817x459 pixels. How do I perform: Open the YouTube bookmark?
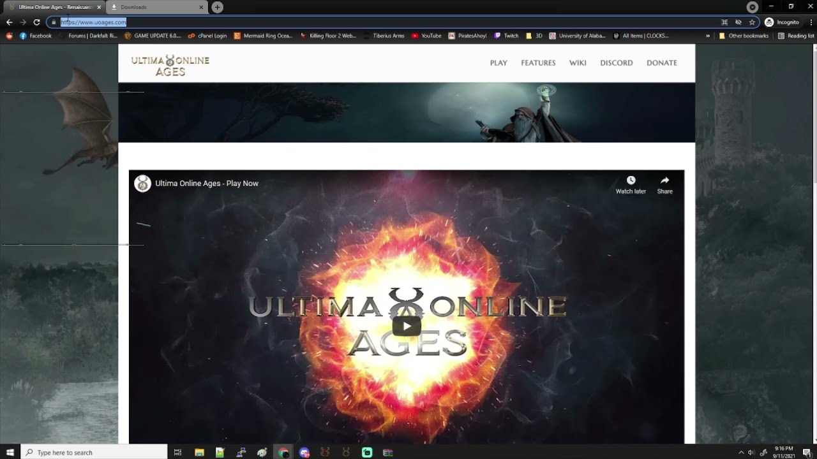click(426, 36)
